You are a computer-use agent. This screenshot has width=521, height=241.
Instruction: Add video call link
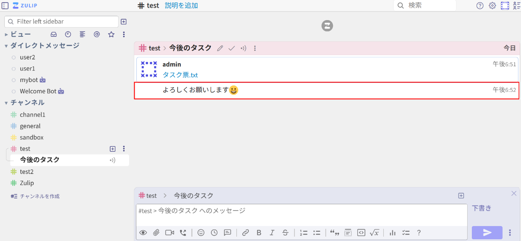[170, 233]
